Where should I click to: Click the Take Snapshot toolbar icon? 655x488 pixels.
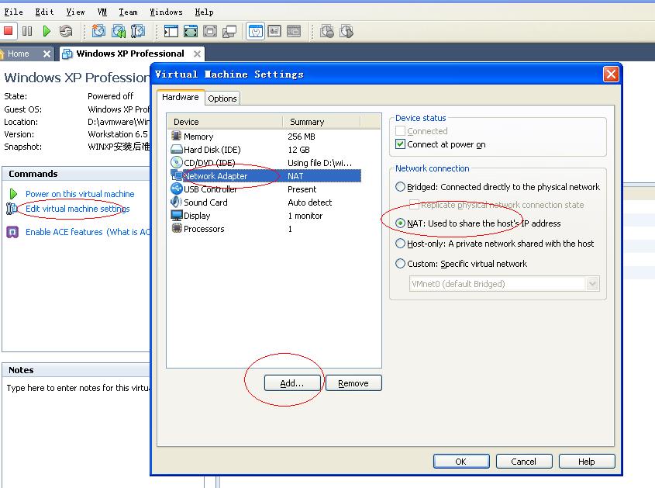pyautogui.click(x=99, y=31)
